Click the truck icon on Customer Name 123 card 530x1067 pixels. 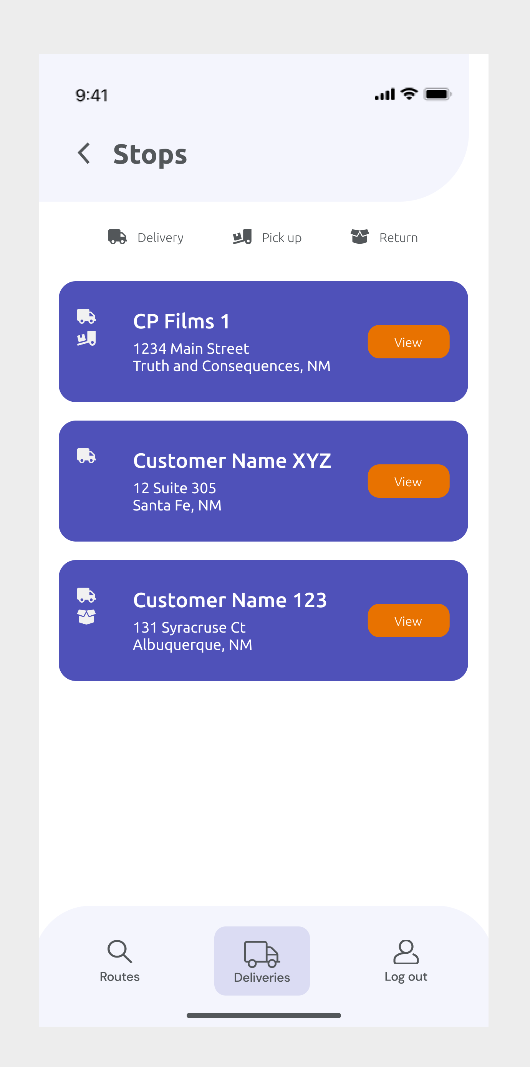[x=86, y=595]
